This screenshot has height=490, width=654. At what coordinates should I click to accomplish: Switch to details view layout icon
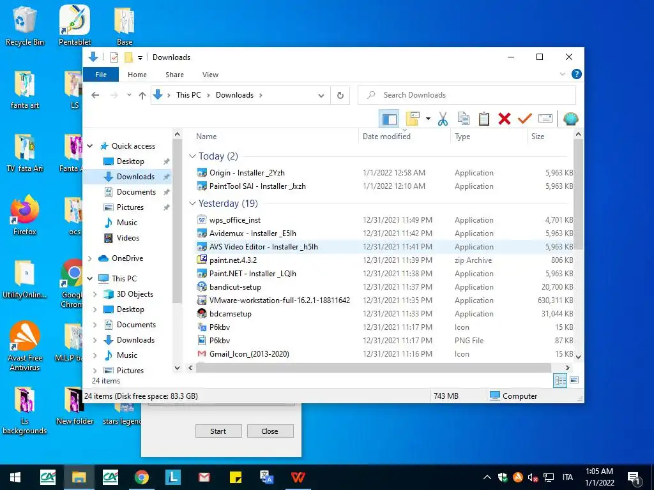[560, 380]
